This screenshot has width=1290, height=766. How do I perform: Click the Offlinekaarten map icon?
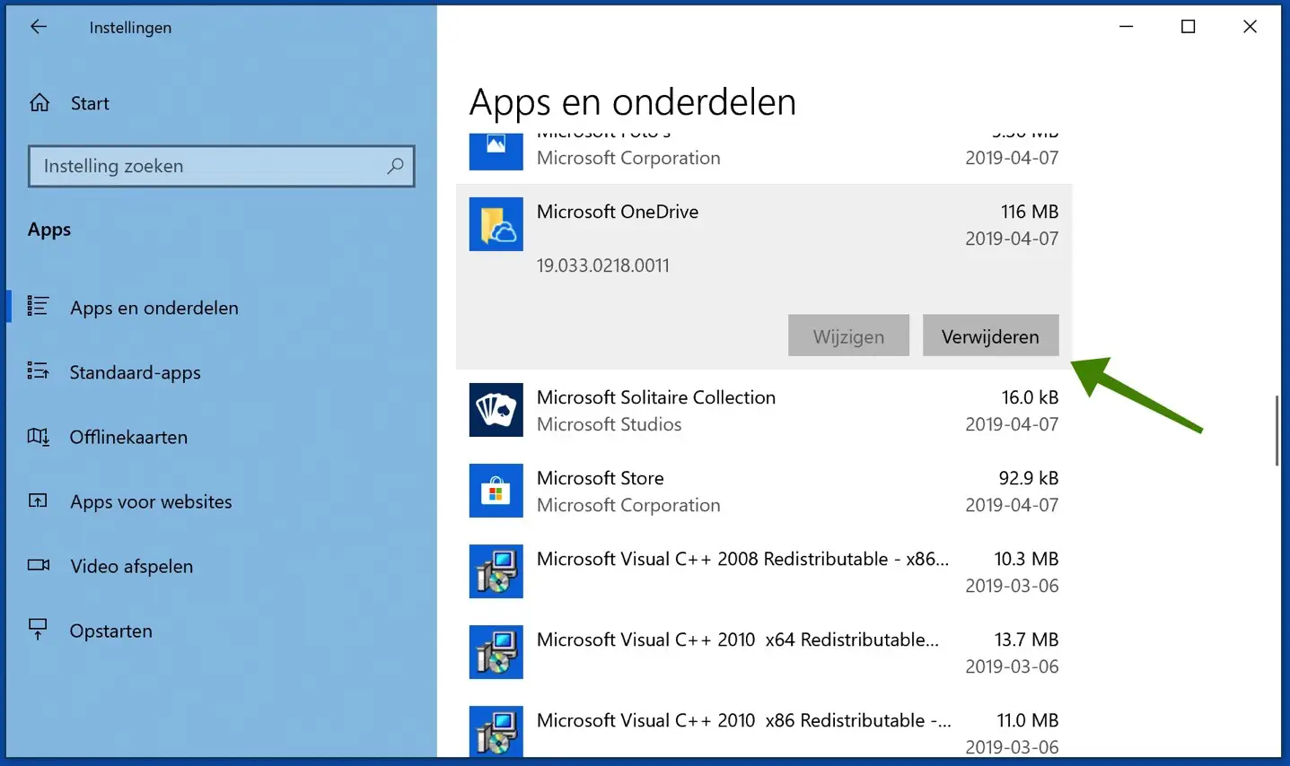[x=38, y=437]
